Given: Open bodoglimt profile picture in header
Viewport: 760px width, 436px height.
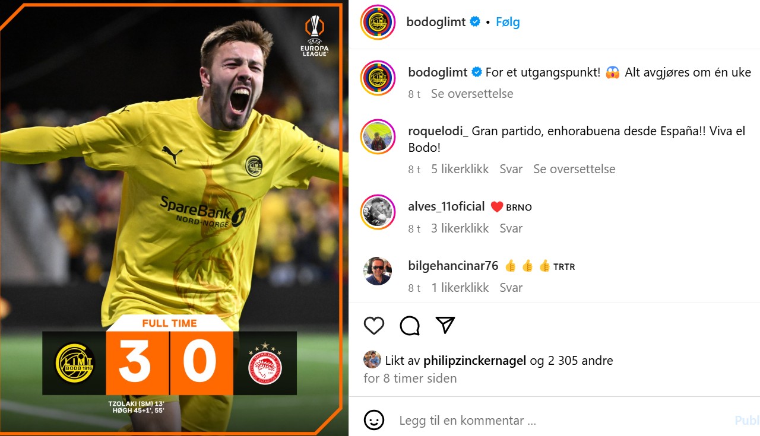Looking at the screenshot, I should [x=378, y=22].
